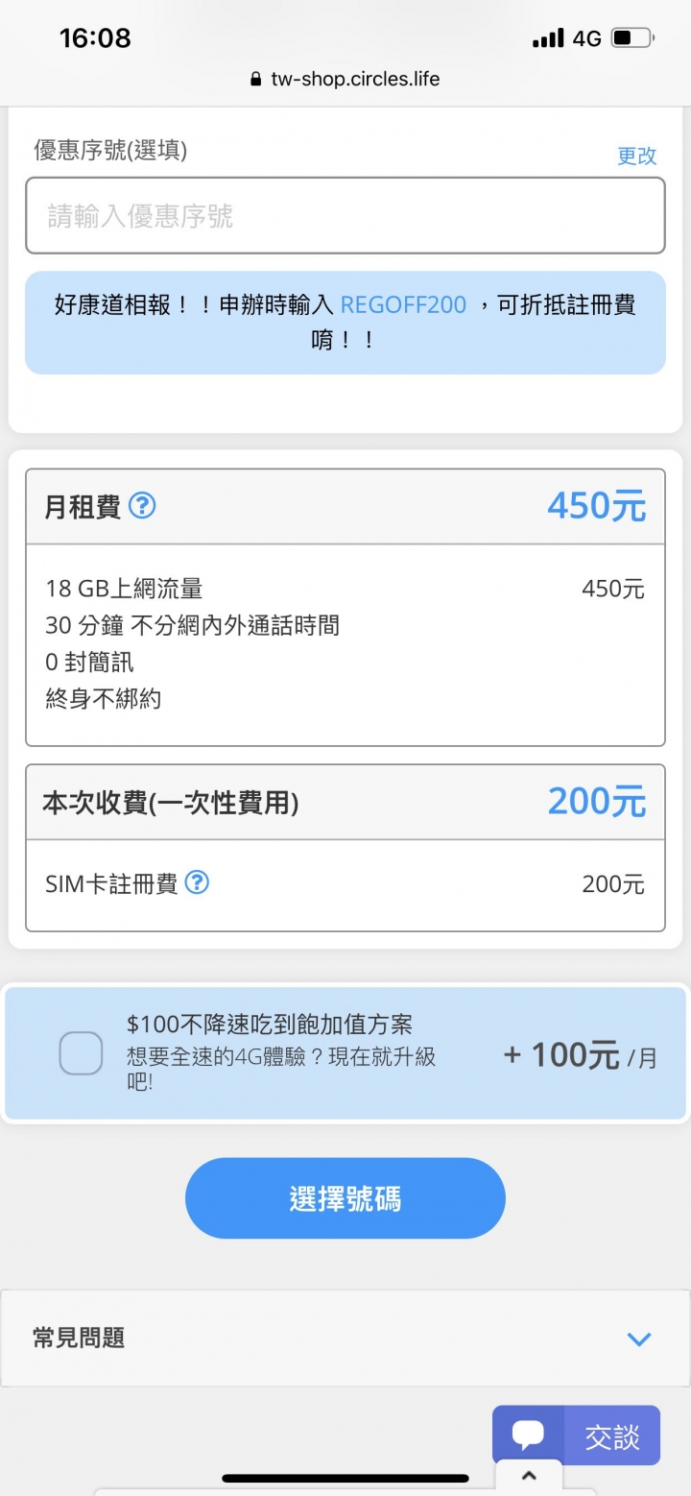This screenshot has height=1496, width=691.
Task: Tap the 選擇號碼 button
Action: point(345,1198)
